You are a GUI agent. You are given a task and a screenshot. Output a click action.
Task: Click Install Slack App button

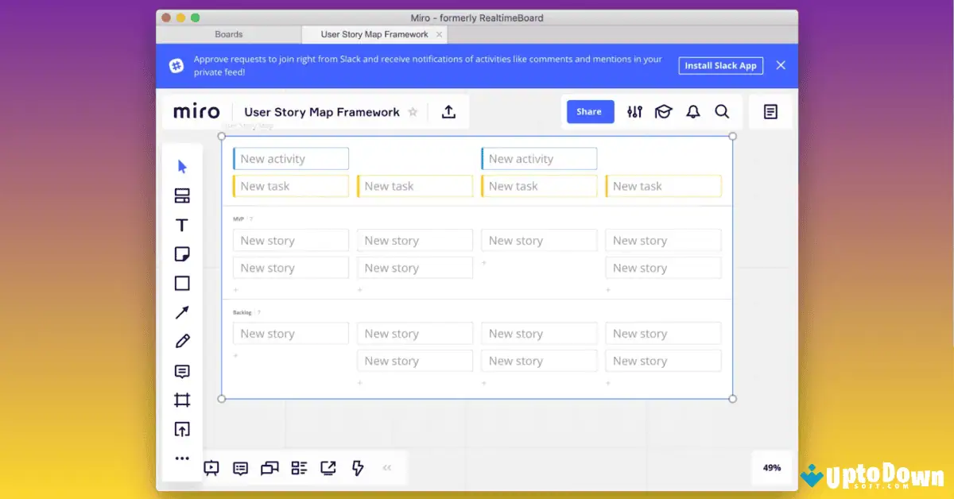720,66
